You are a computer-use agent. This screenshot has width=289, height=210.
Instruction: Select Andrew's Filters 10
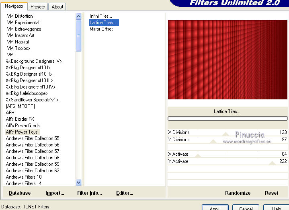click(x=24, y=177)
